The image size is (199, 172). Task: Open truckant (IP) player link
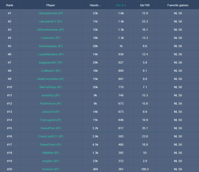tap(51, 169)
